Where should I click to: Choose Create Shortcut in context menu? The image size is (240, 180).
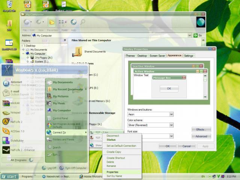122,158
